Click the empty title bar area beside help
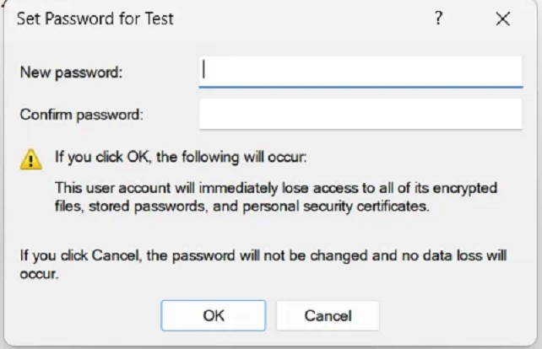The width and height of the screenshot is (542, 349). pos(301,19)
